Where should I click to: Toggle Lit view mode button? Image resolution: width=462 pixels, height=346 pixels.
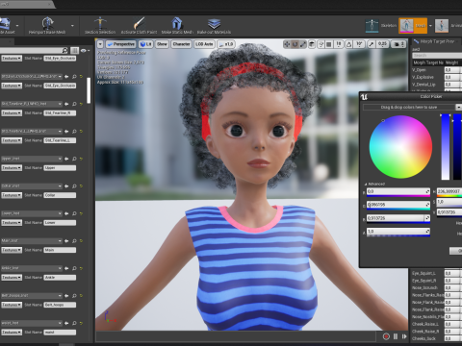pyautogui.click(x=145, y=44)
